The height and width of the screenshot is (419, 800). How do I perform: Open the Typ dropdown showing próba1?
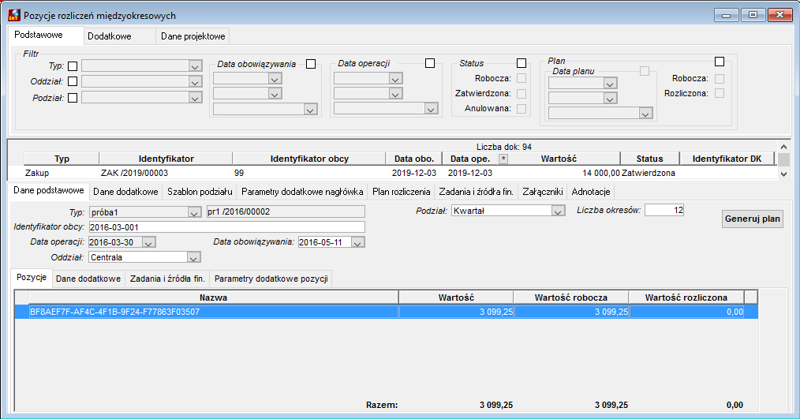pos(194,212)
